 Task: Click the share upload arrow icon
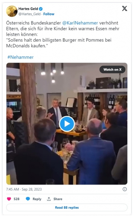(x=49, y=199)
